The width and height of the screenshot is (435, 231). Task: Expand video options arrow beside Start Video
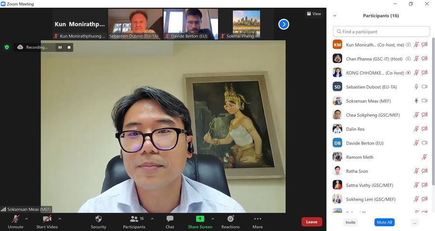60,218
